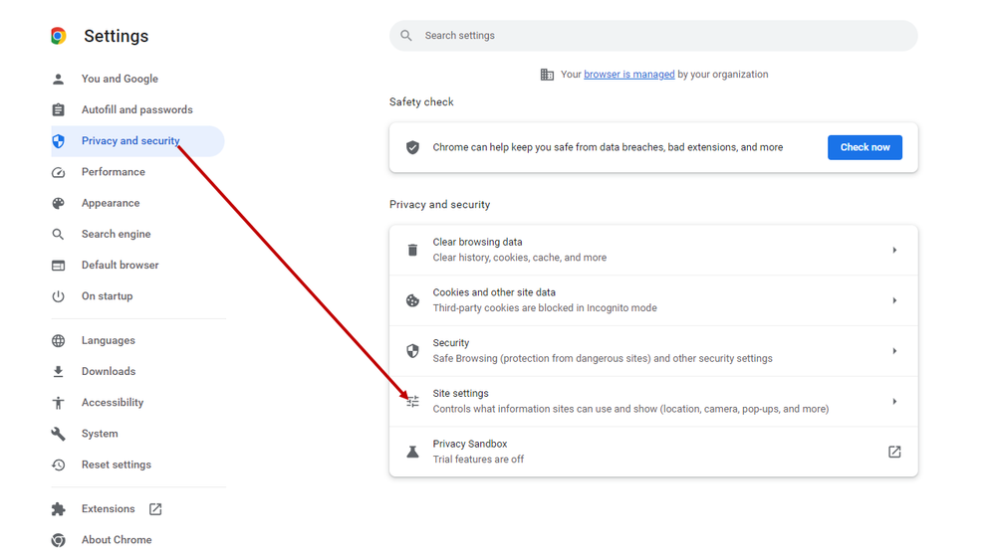Click the Reset settings history icon
The height and width of the screenshot is (559, 995).
[59, 465]
